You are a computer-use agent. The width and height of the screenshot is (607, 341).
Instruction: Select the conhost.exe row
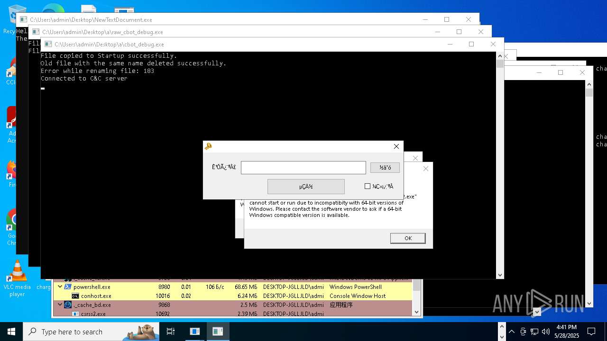click(232, 296)
